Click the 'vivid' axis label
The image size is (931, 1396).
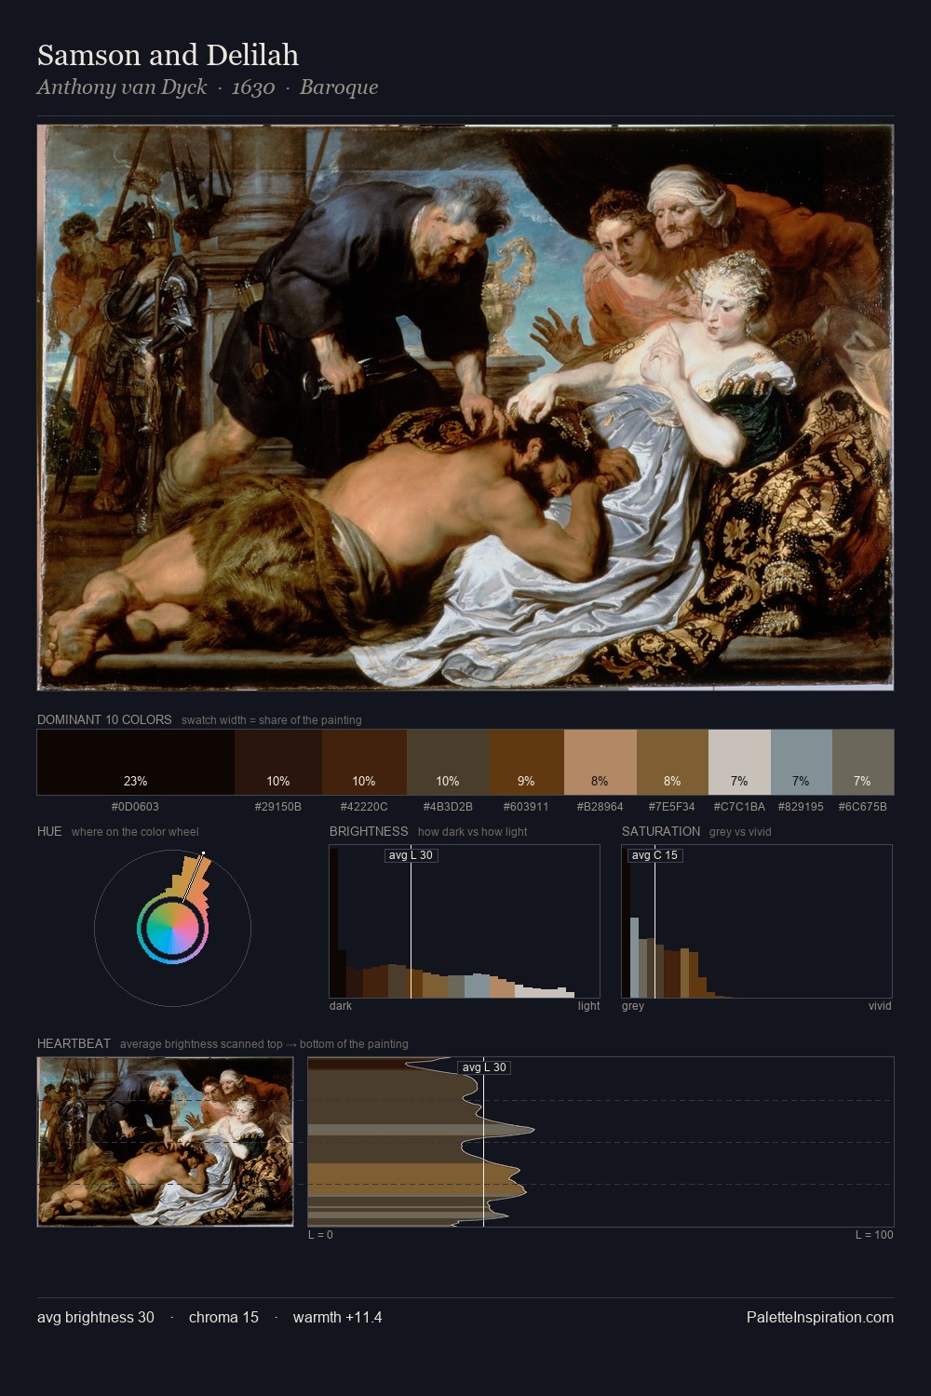[x=880, y=1005]
